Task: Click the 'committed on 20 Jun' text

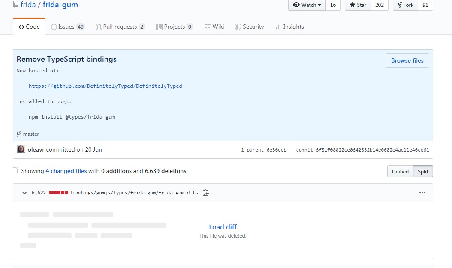Action: (x=74, y=149)
